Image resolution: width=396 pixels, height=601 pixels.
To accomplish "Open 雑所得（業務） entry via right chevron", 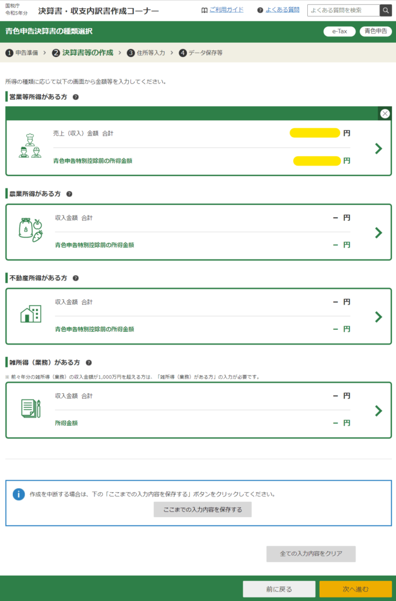I will pyautogui.click(x=378, y=410).
